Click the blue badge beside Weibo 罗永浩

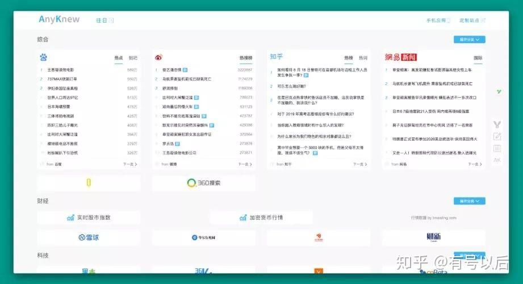pyautogui.click(x=177, y=144)
